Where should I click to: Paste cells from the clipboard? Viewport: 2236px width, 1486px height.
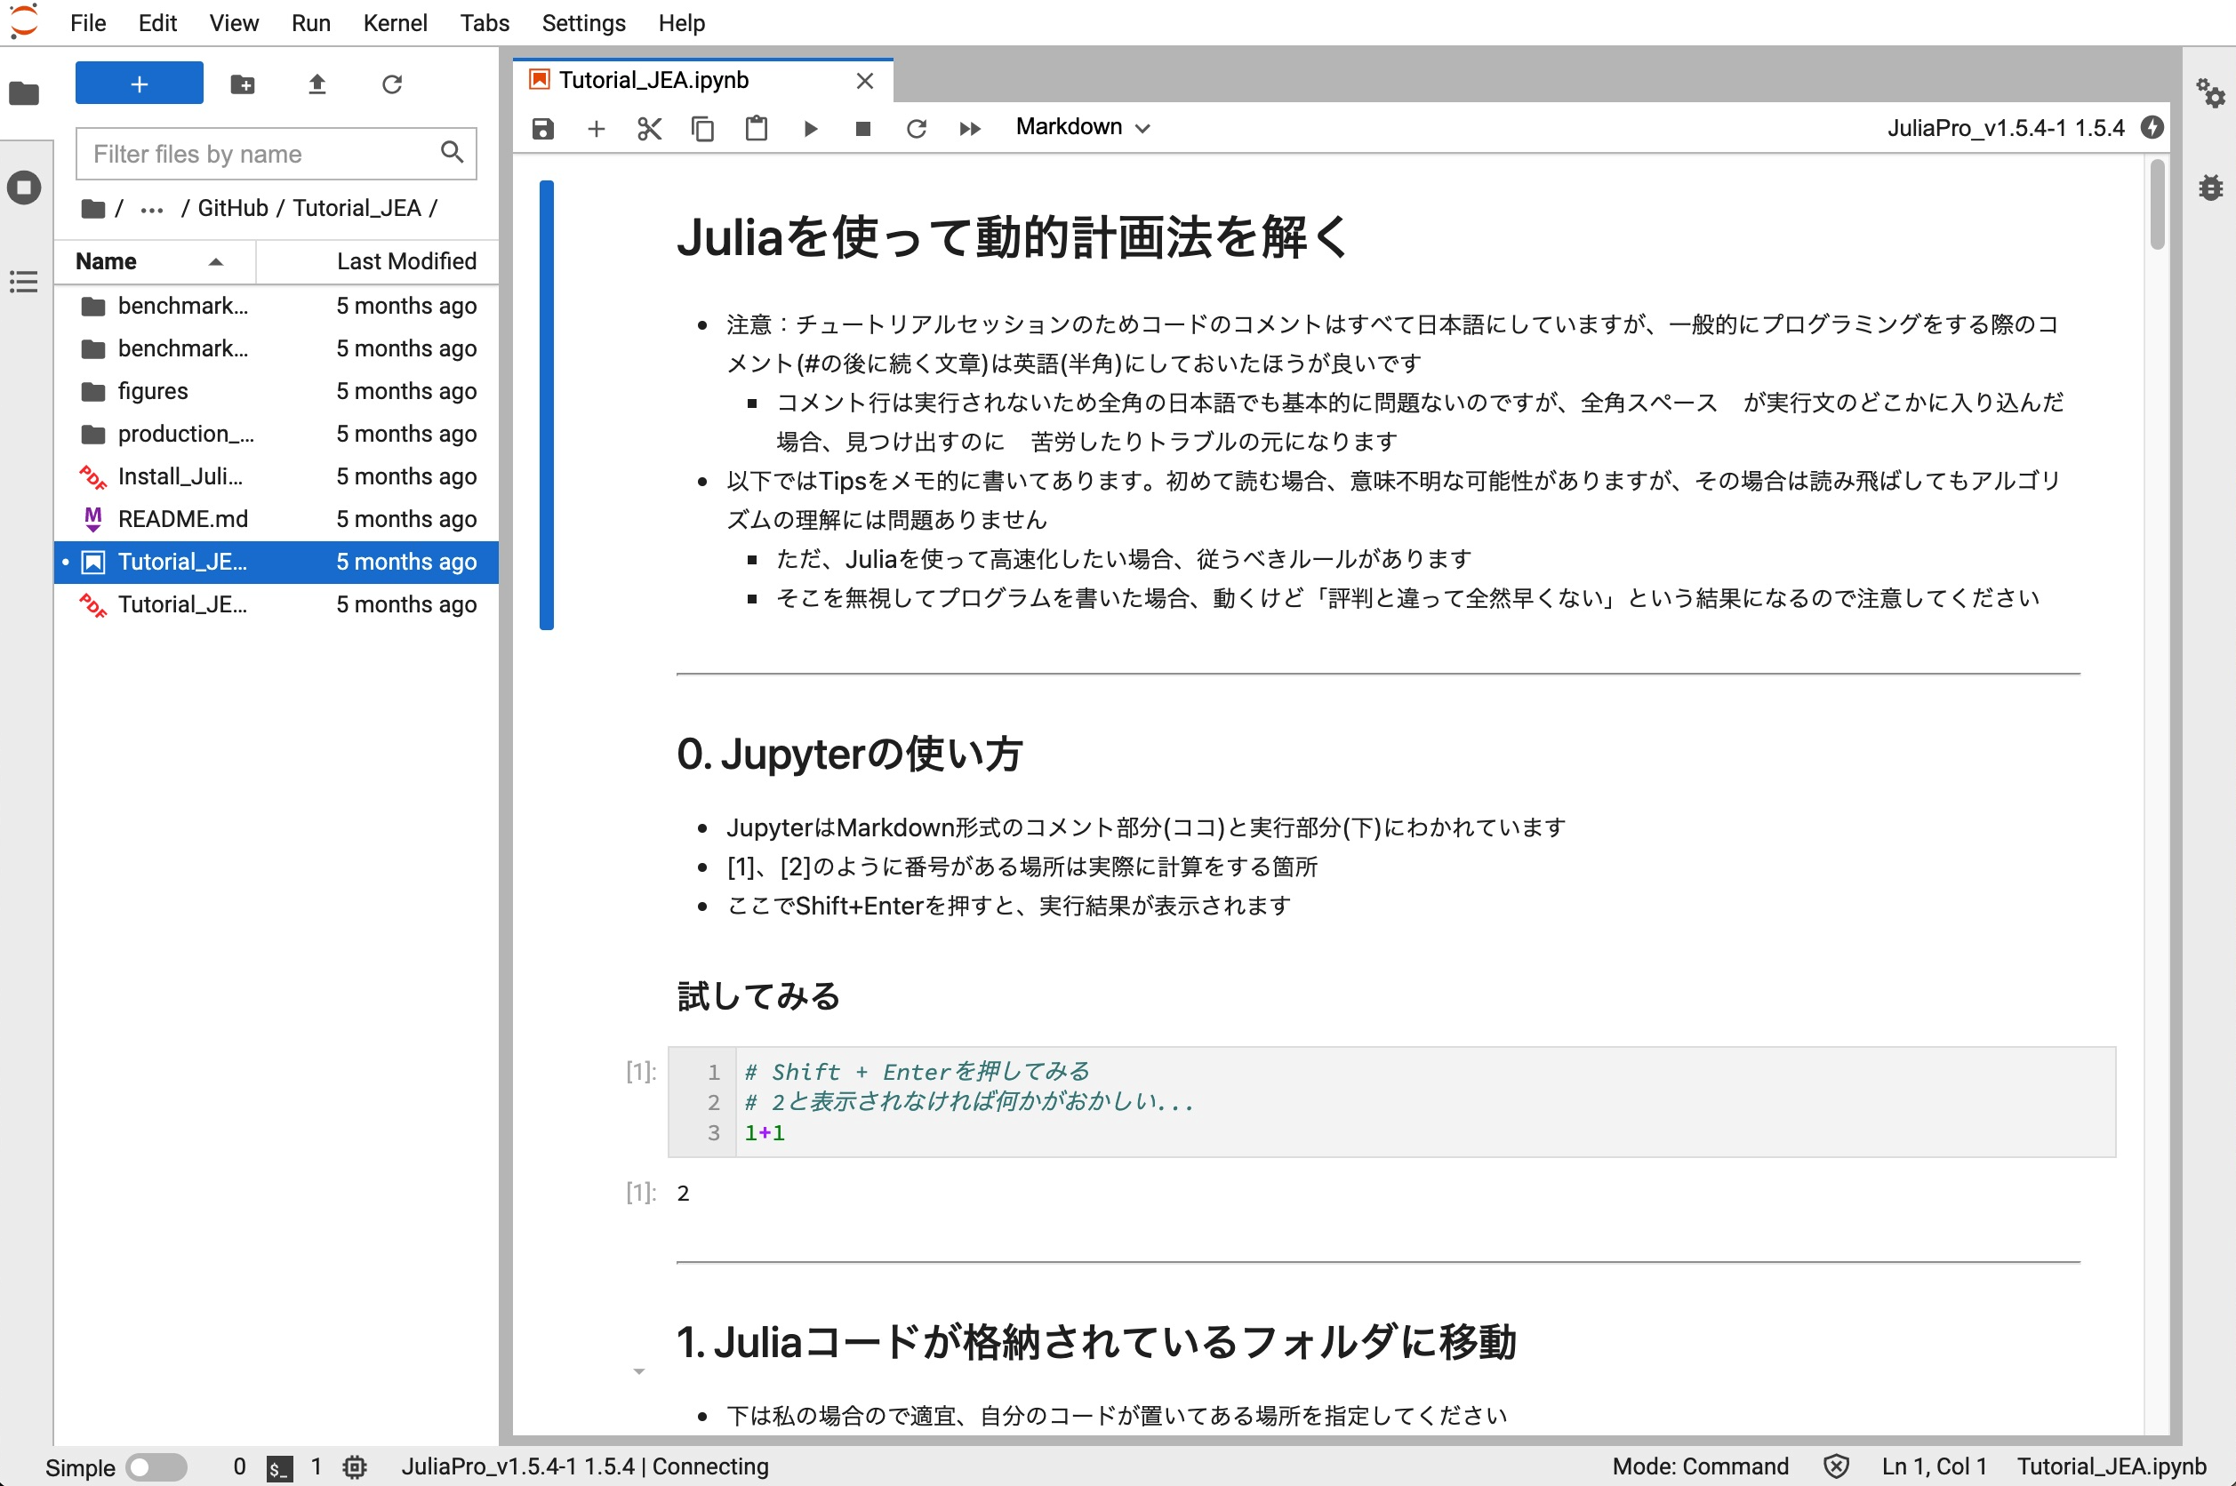point(757,128)
